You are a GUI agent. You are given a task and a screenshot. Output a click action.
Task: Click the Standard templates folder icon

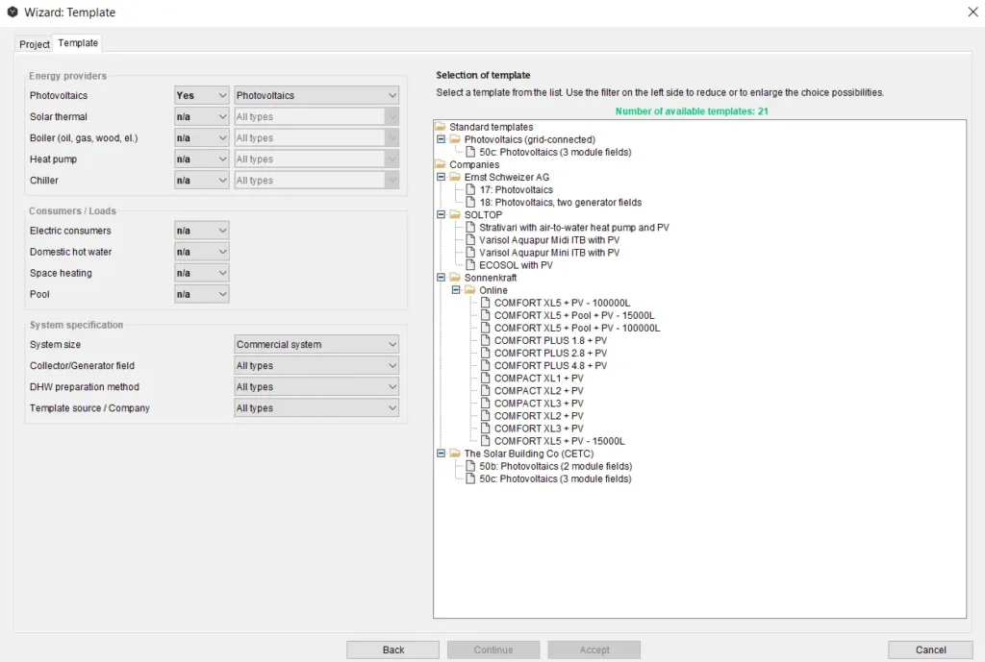(441, 127)
